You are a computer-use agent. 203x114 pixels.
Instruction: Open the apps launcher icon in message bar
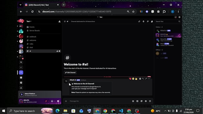pos(150,101)
